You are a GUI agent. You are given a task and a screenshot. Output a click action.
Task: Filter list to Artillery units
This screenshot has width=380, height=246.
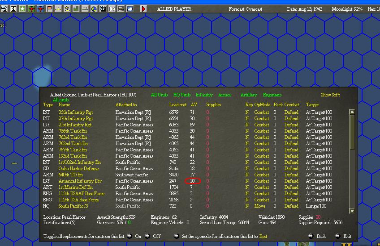(x=249, y=95)
